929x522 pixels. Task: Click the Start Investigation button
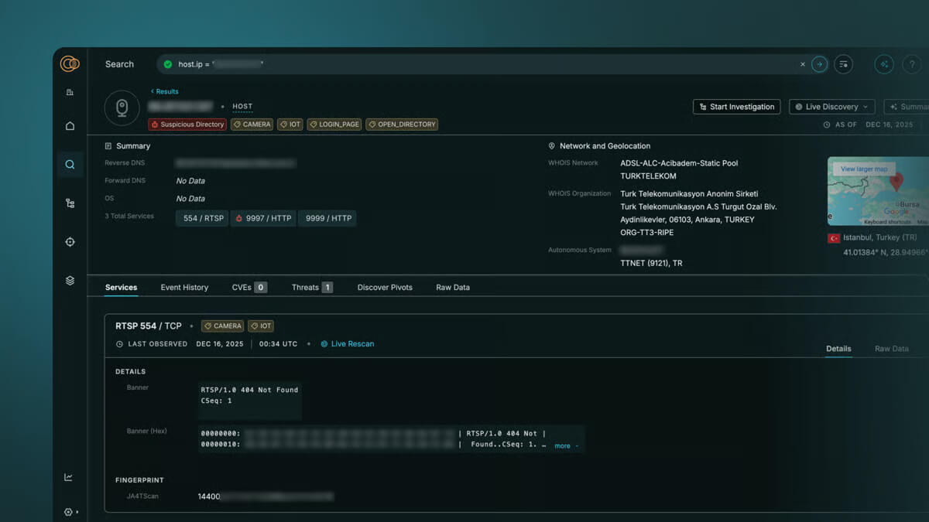tap(736, 106)
